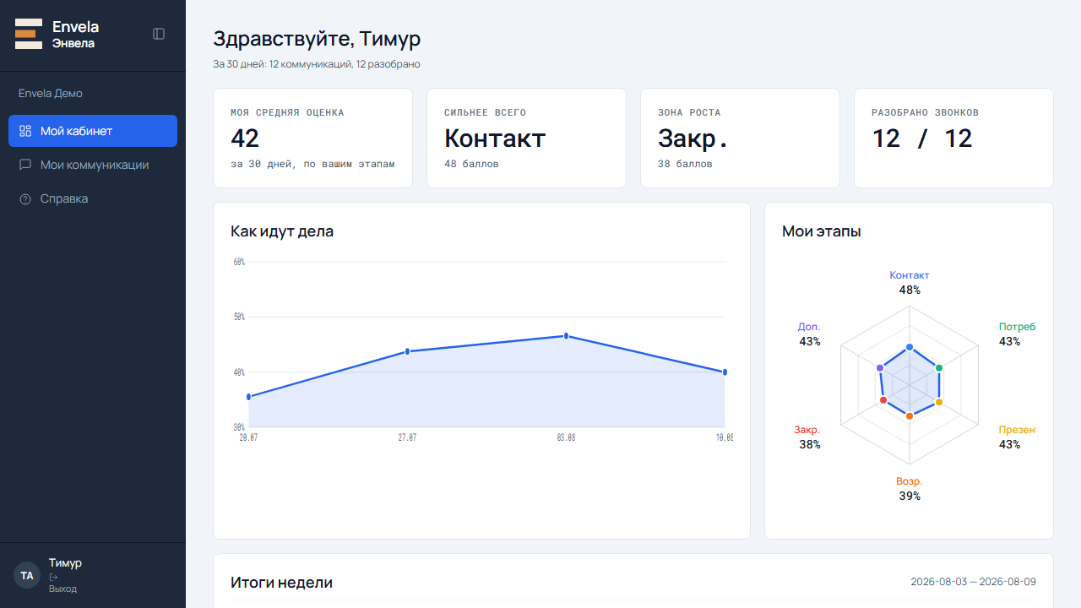1081x608 pixels.
Task: Click the Потреб 43% radar label
Action: pyautogui.click(x=1017, y=334)
